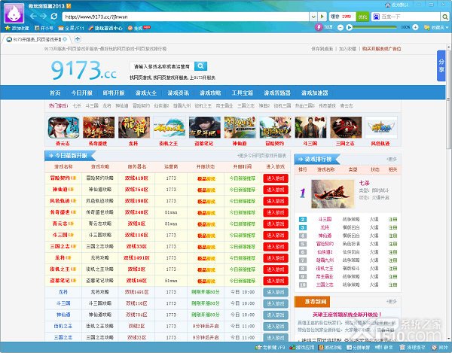
Task: Expand 更多 in 游戏排行榜 panel
Action: point(392,160)
